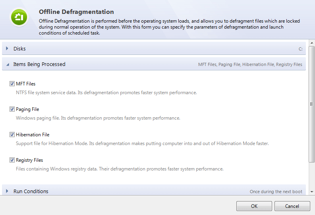Click the scrollbar down arrow
315x215 pixels.
(312, 192)
